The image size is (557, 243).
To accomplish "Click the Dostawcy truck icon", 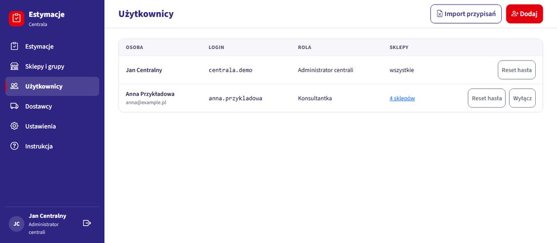I will pyautogui.click(x=14, y=106).
